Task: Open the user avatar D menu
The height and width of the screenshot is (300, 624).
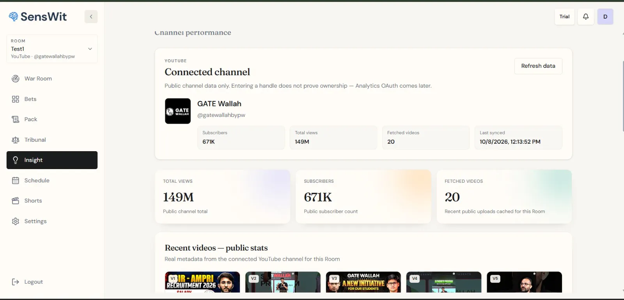Action: [x=605, y=16]
